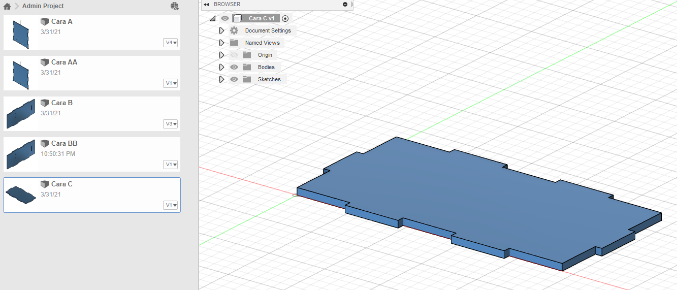Click the Cara AA design cube icon
Image resolution: width=677 pixels, height=290 pixels.
(44, 62)
